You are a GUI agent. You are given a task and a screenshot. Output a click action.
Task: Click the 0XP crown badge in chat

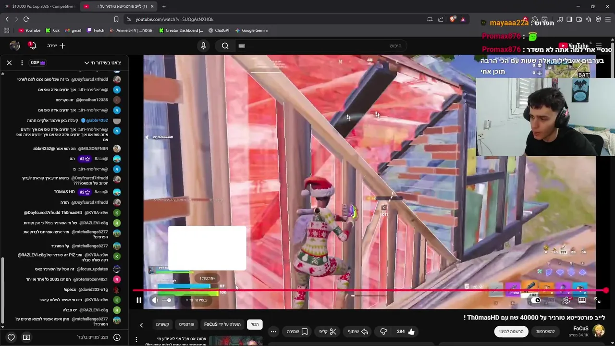point(38,62)
